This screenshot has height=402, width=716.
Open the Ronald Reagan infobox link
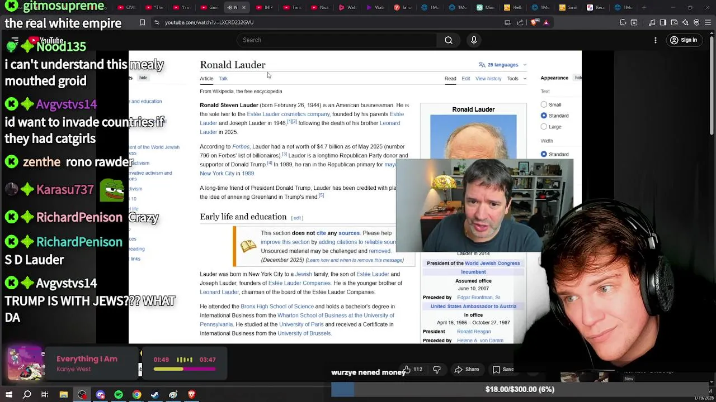coord(474,332)
